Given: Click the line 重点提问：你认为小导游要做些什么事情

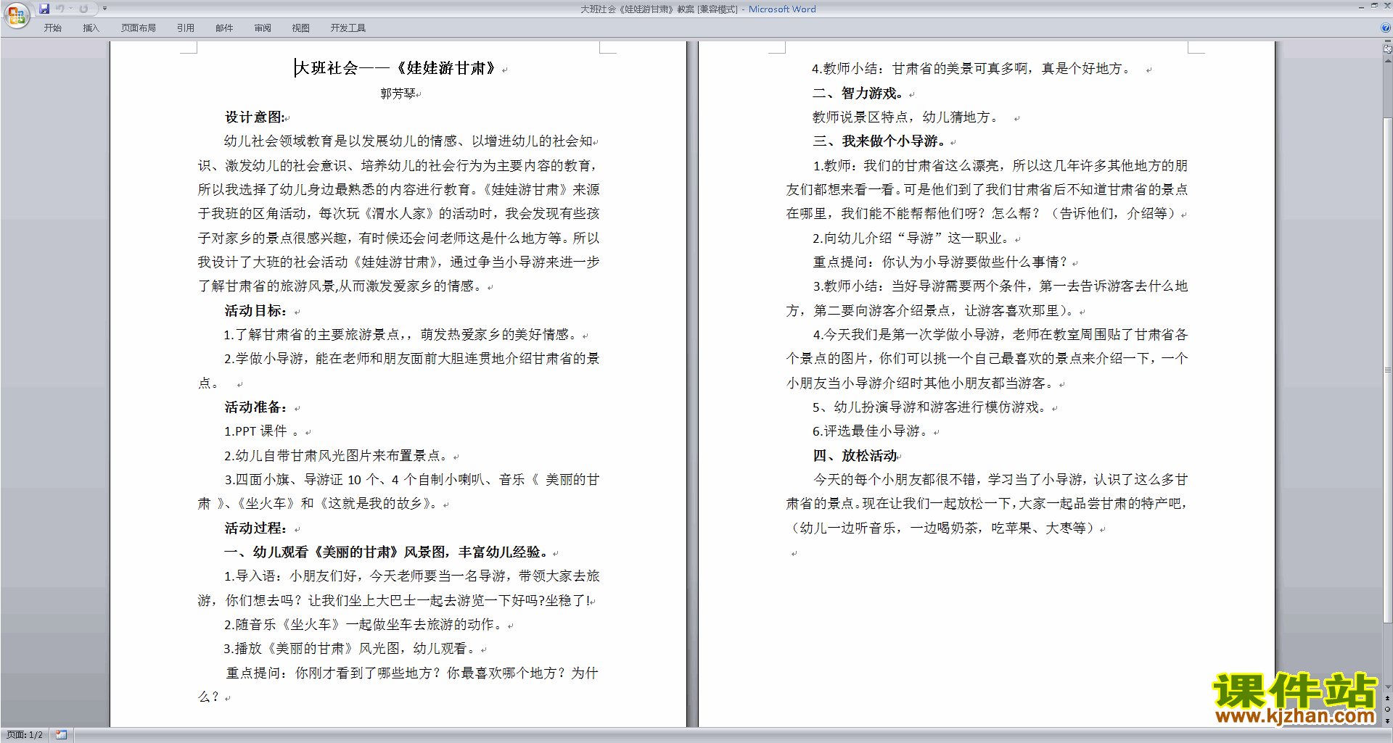Looking at the screenshot, I should click(x=940, y=262).
